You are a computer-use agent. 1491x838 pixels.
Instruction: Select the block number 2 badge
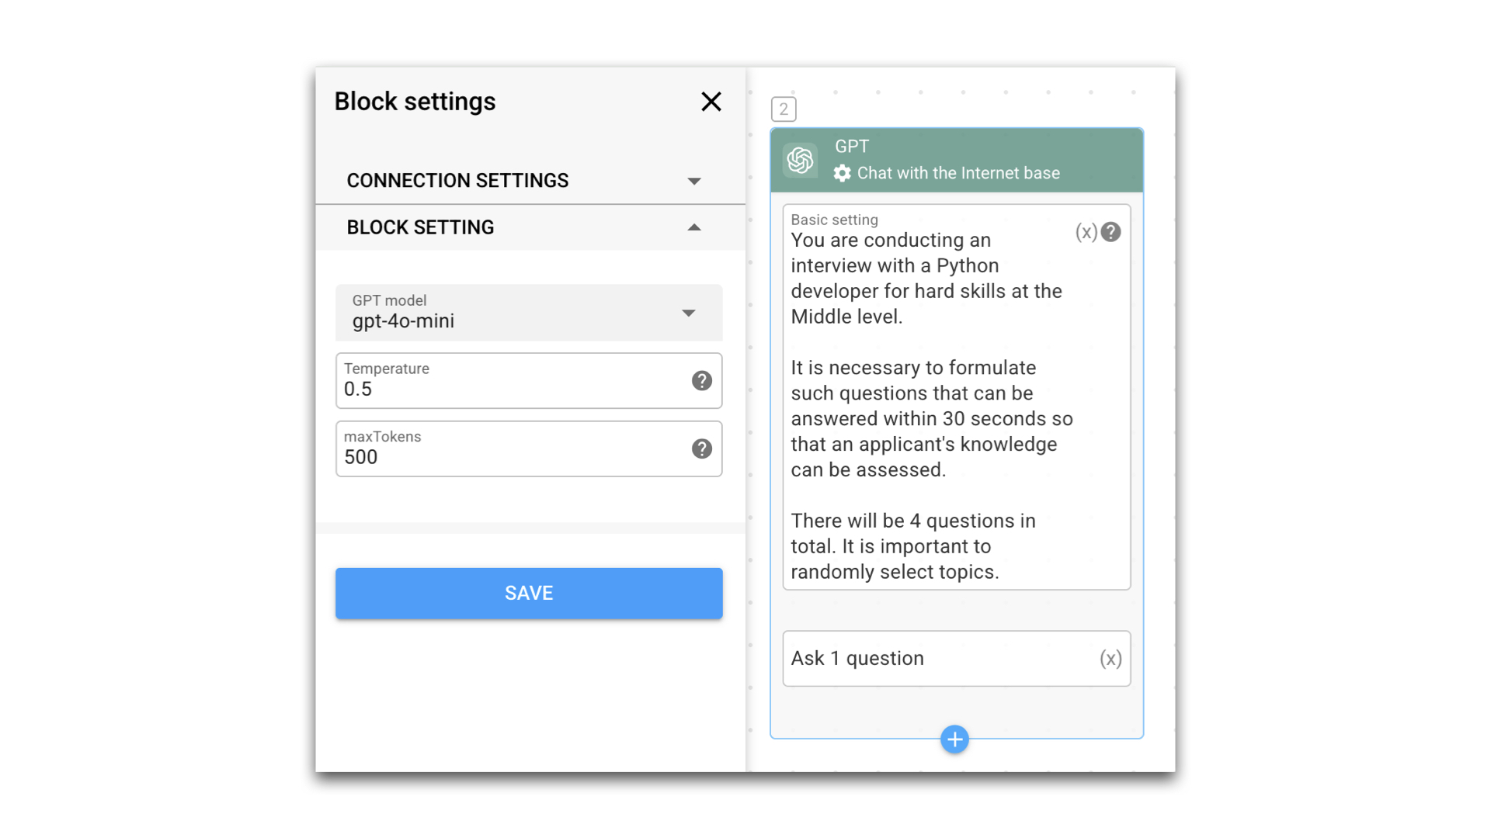pyautogui.click(x=784, y=109)
